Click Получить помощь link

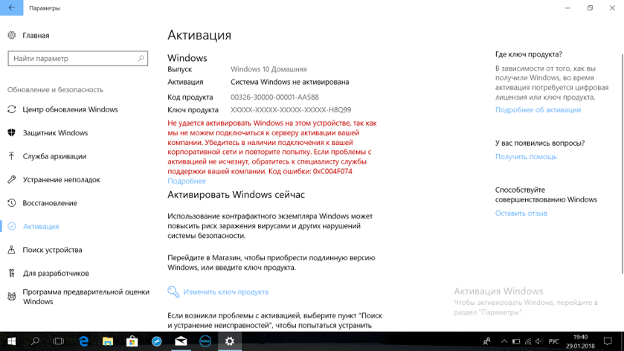click(526, 157)
